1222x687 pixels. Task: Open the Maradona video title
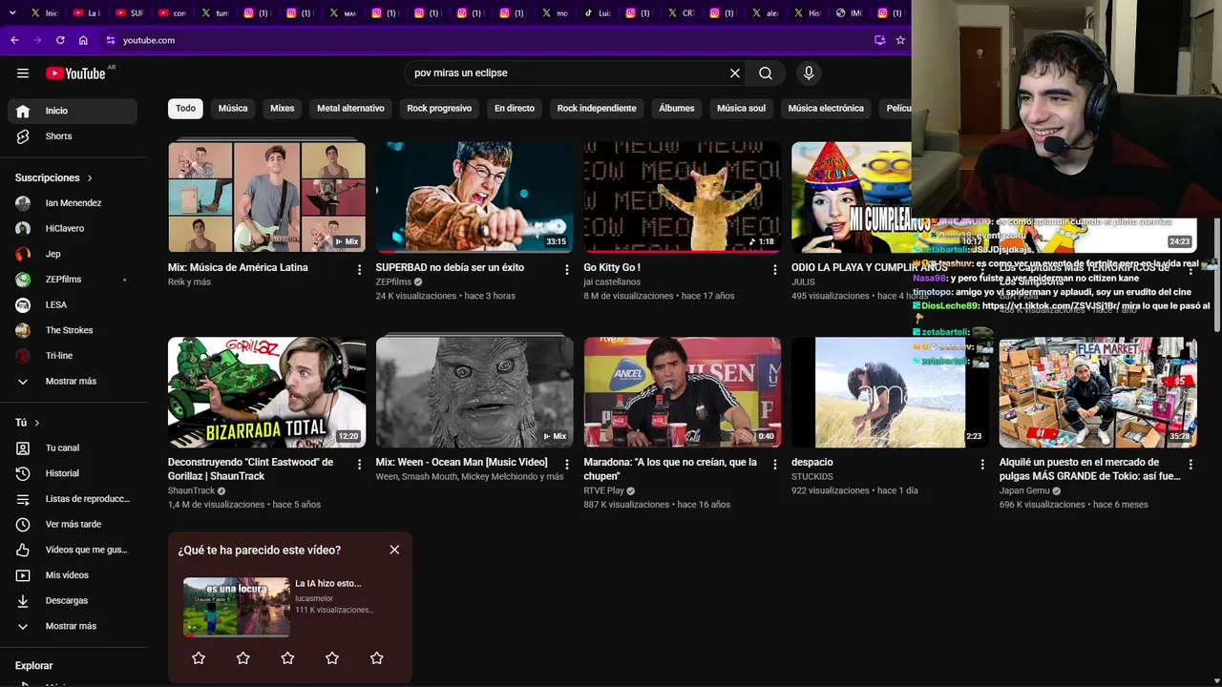670,469
